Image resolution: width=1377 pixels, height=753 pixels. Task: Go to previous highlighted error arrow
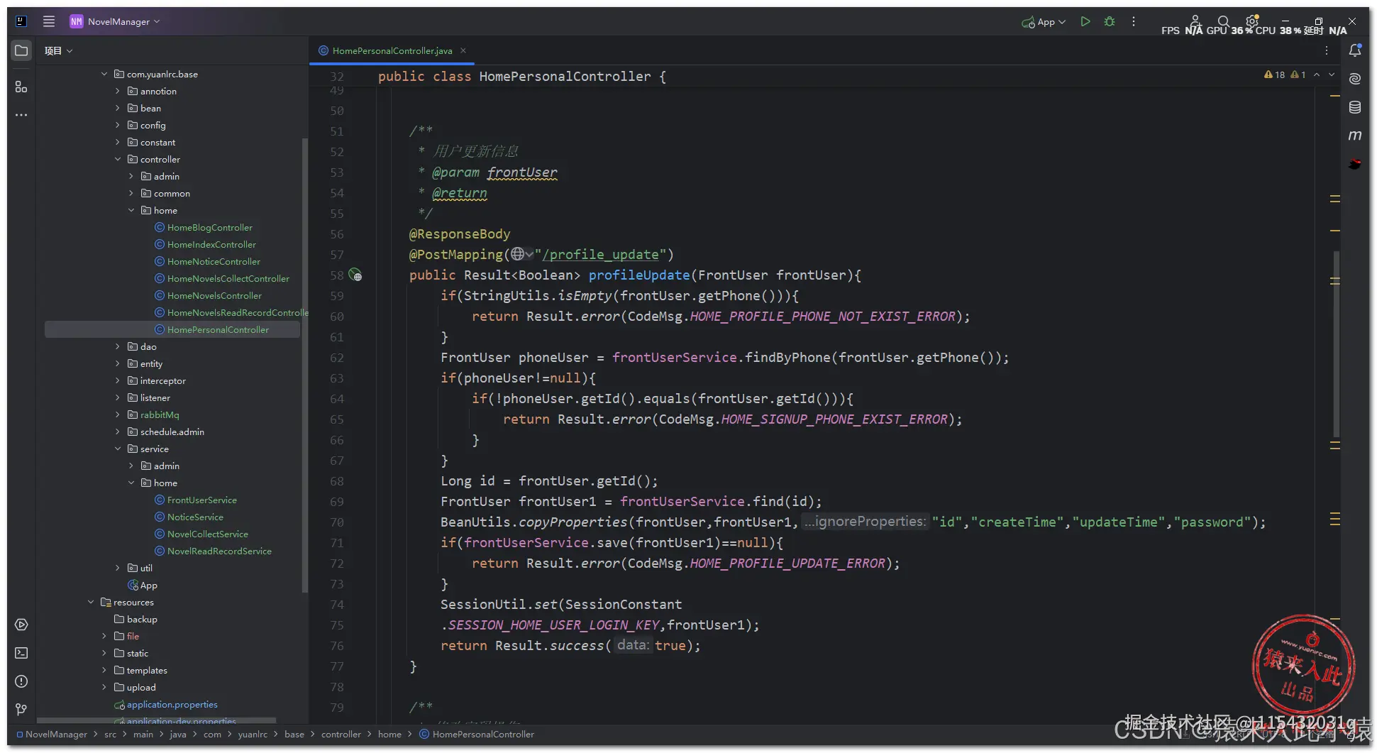pyautogui.click(x=1317, y=75)
